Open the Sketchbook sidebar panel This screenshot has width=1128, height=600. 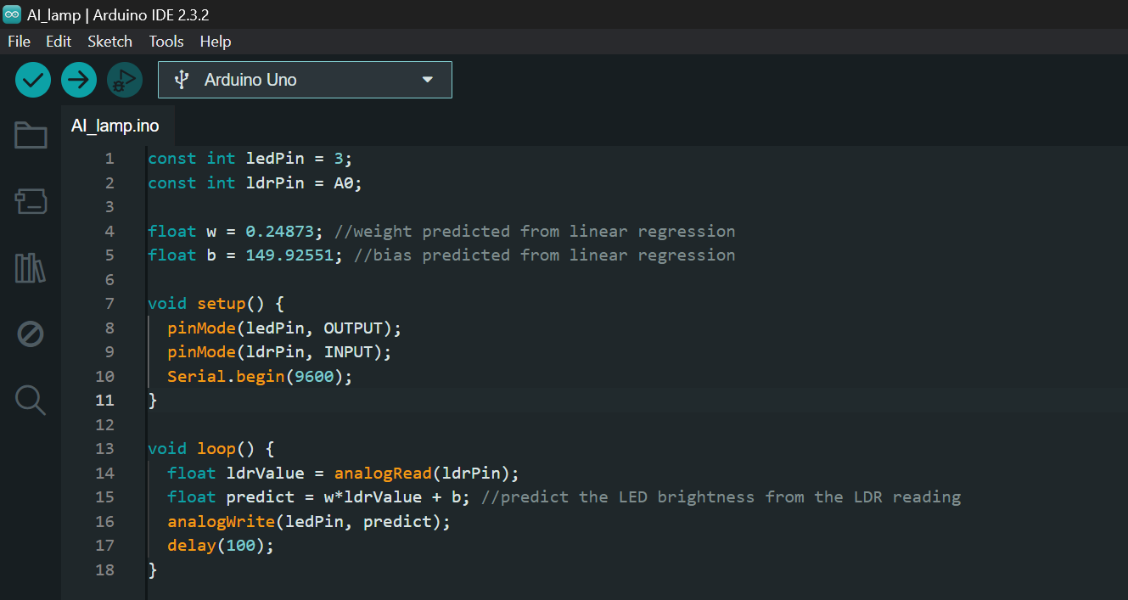pos(30,135)
